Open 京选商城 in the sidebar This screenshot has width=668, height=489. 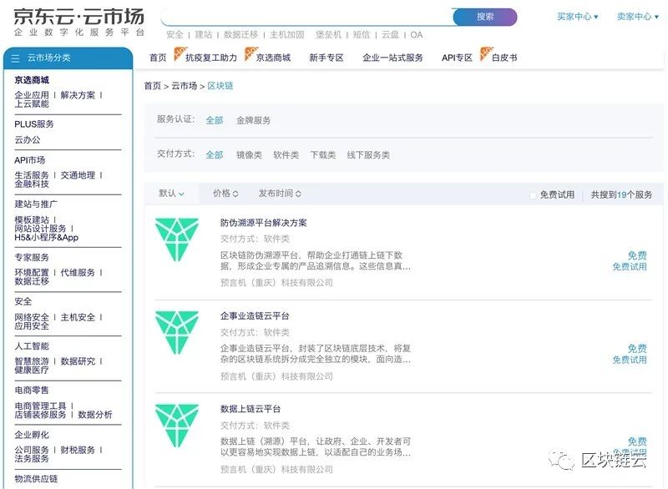[x=32, y=80]
